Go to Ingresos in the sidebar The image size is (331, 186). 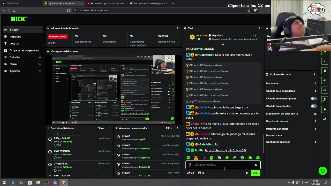point(23,37)
